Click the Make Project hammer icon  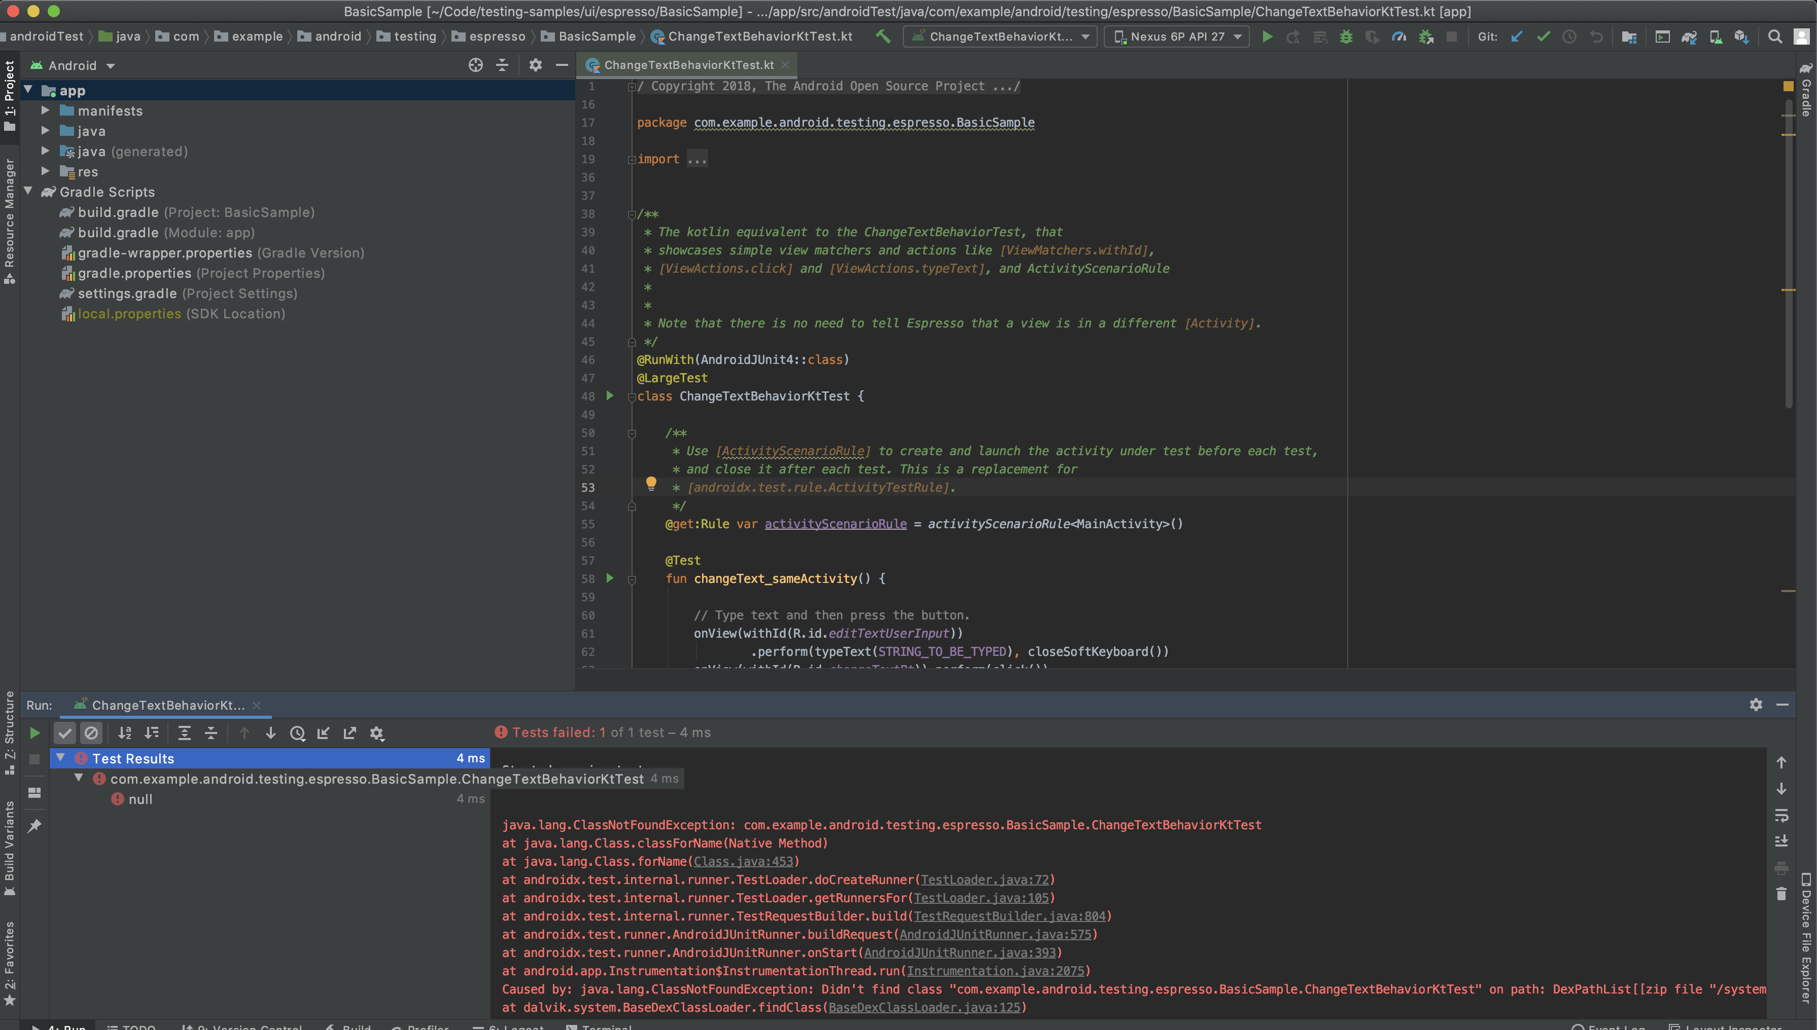pyautogui.click(x=883, y=36)
